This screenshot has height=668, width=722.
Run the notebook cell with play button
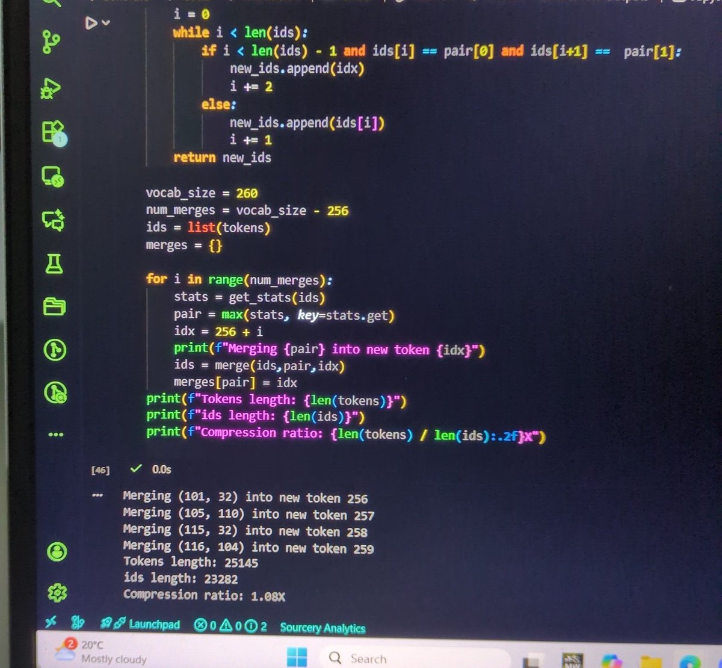point(91,23)
